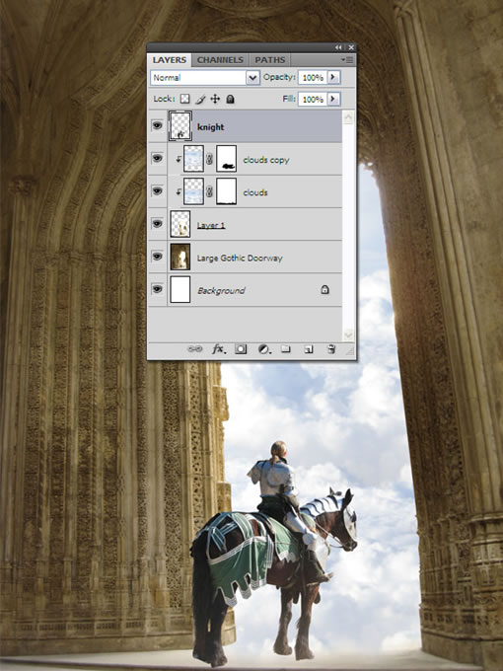Click the clouds copy layer mask thumbnail

point(227,159)
